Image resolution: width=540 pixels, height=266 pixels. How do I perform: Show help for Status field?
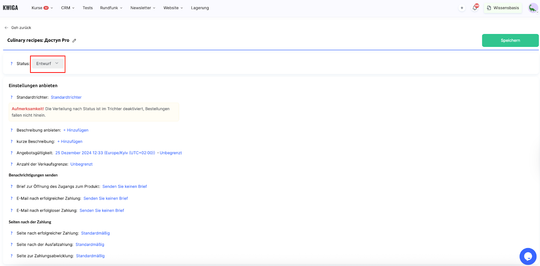click(x=11, y=63)
